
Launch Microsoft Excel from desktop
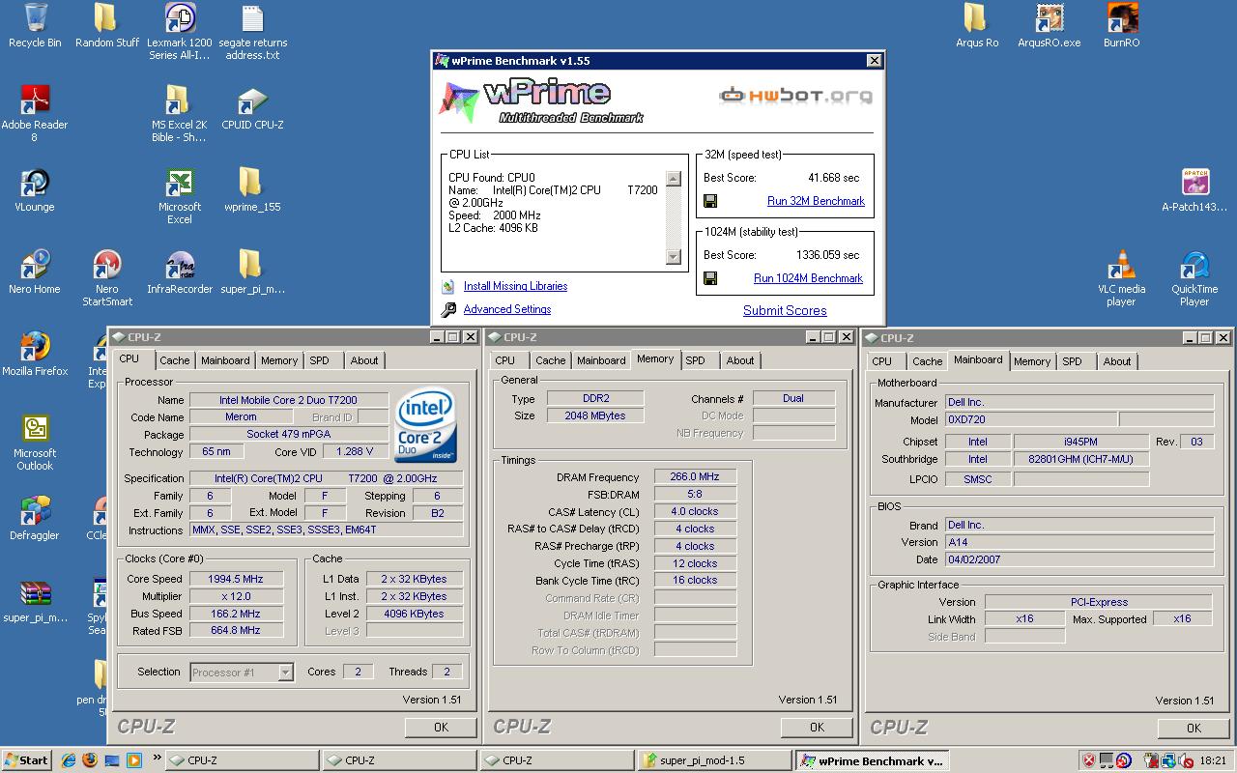179,196
